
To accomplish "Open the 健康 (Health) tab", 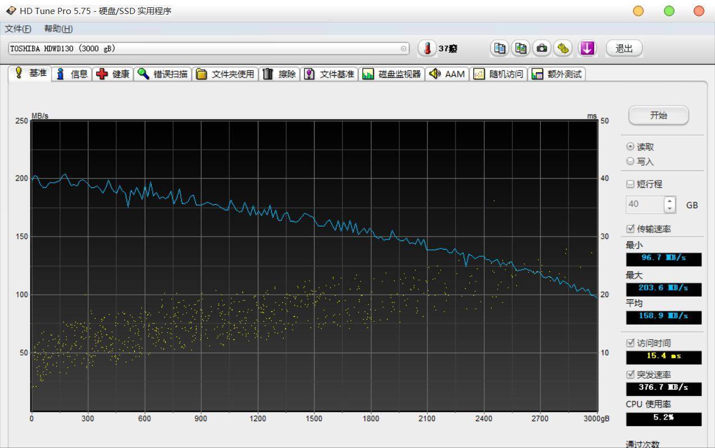I will tap(113, 74).
